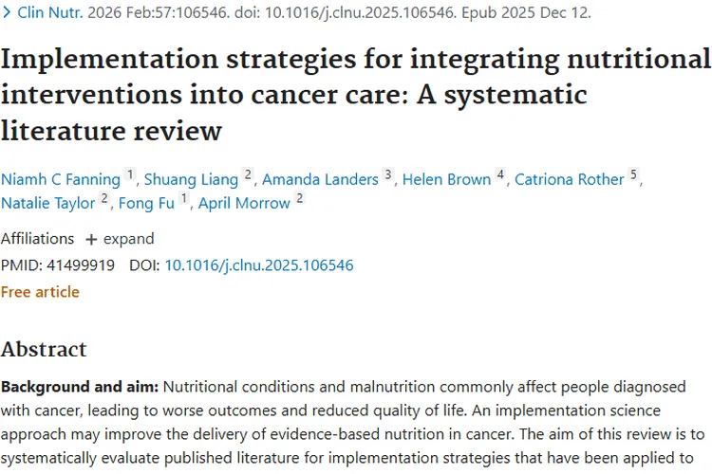Open author April Morrow

click(245, 203)
